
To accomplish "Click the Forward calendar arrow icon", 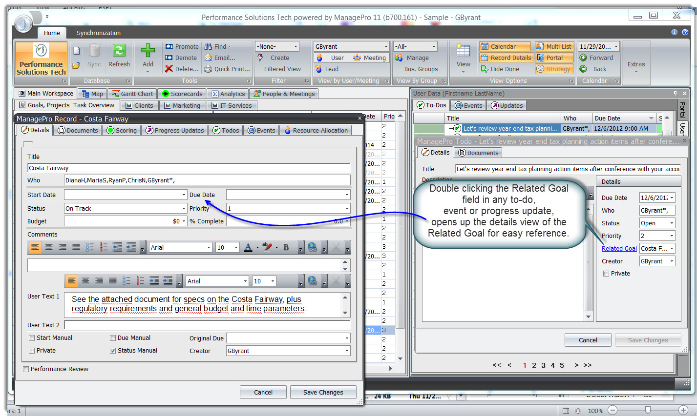I will pos(583,58).
